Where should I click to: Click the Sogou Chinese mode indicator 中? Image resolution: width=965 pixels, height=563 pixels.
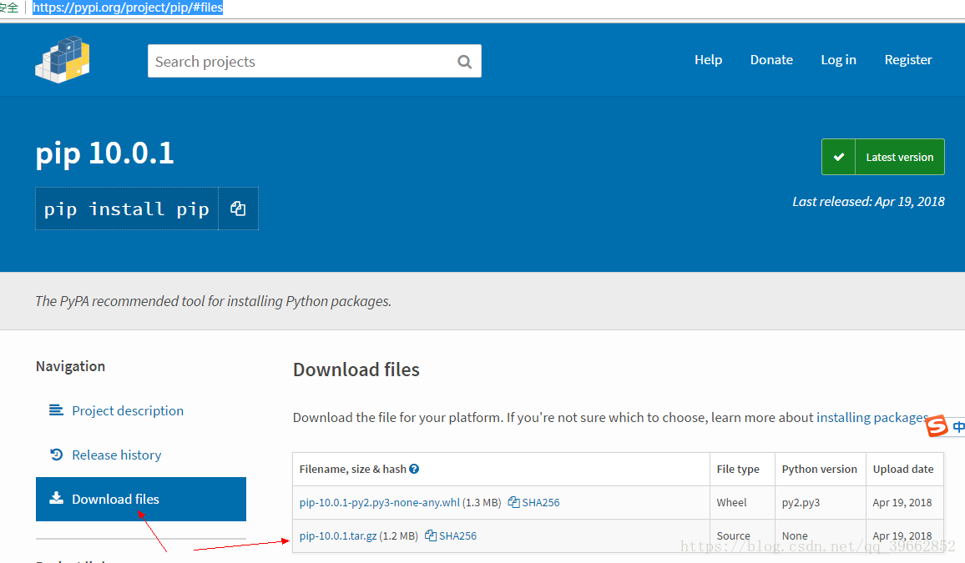point(958,426)
